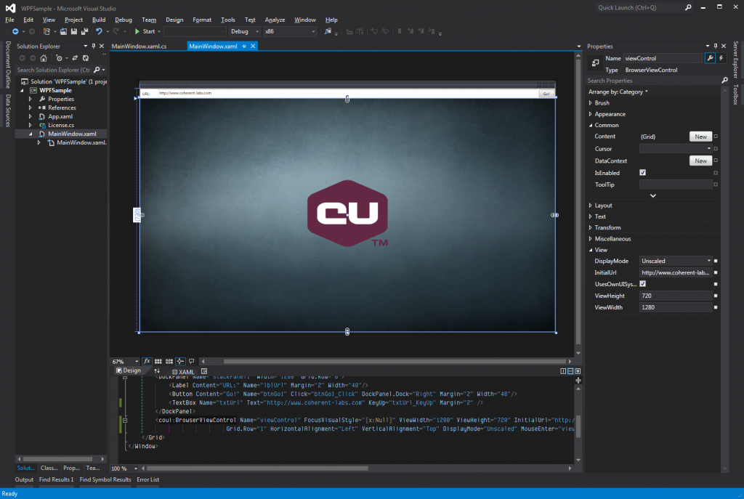Click the fx effects icon in designer bar

click(146, 361)
